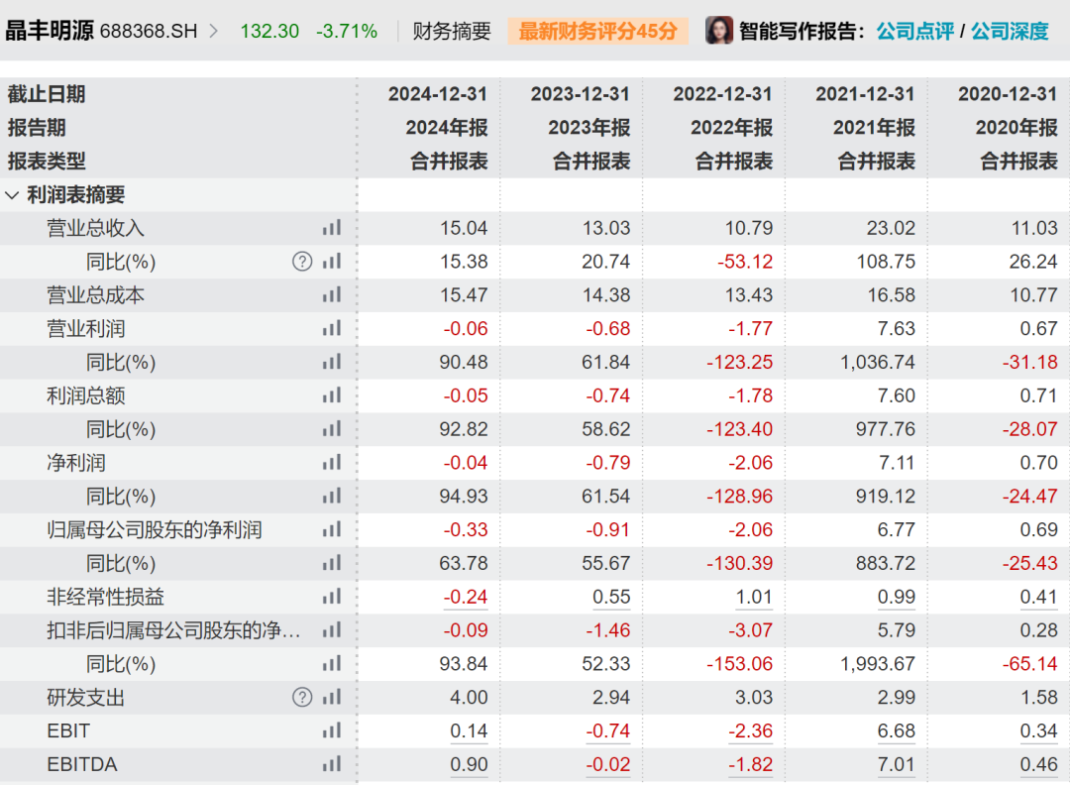Click 2022 revenue growth -53.12
Screen dimensions: 1070x785
(745, 262)
